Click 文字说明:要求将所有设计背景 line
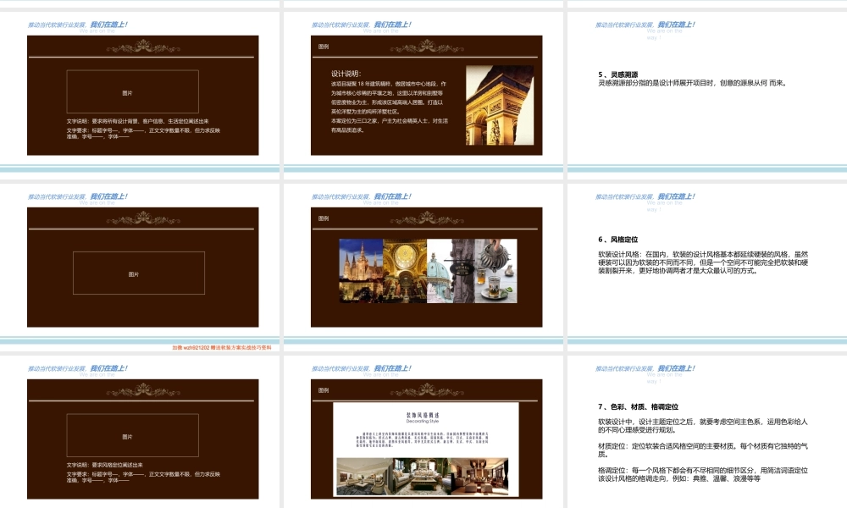Screen dimensions: 847x508 pos(138,121)
